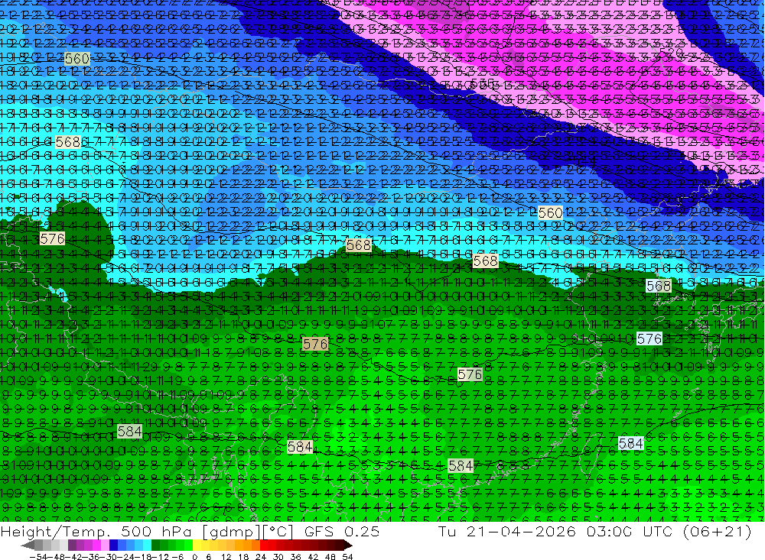The height and width of the screenshot is (560, 765).
Task: Click the '(06+21)' forecast offset text
Action: [718, 531]
